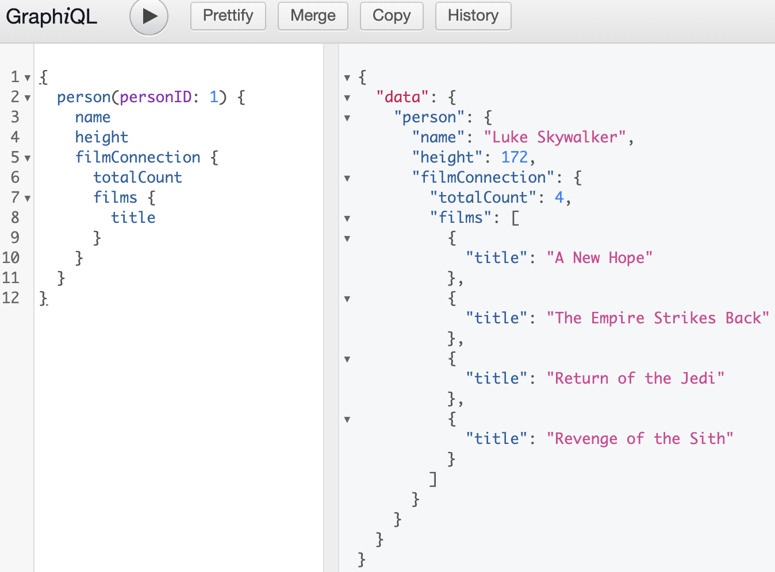775x572 pixels.
Task: Click the GraphiQL title logo
Action: click(51, 16)
